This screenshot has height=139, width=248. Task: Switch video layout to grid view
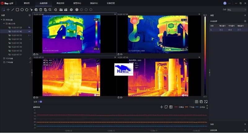[197, 102]
